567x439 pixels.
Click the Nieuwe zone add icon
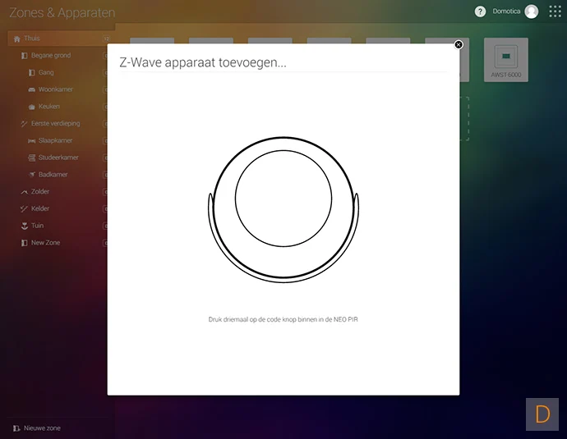16,428
